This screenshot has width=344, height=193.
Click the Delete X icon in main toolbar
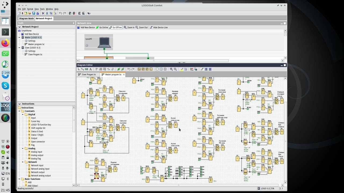pyautogui.click(x=43, y=13)
